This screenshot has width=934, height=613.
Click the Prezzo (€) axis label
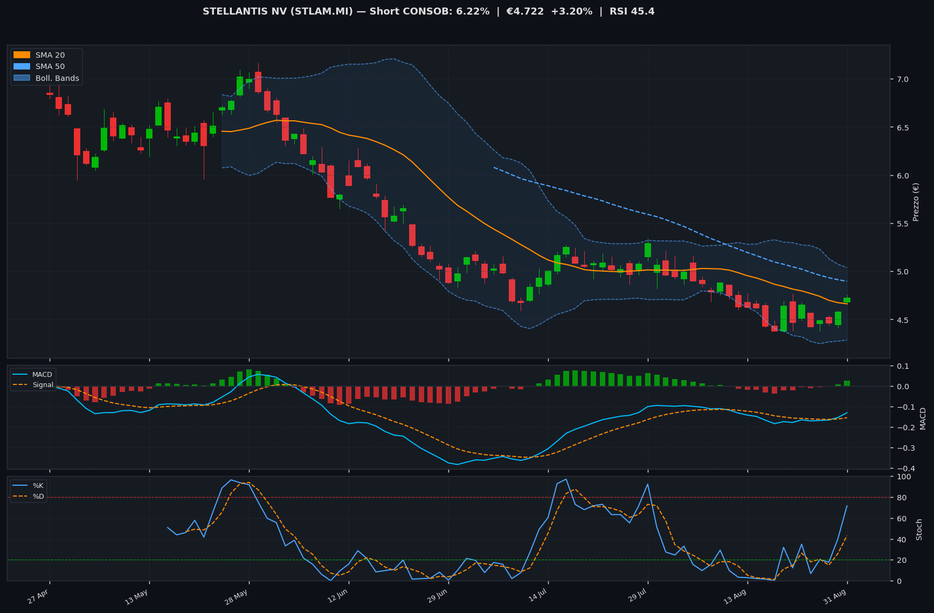click(916, 202)
